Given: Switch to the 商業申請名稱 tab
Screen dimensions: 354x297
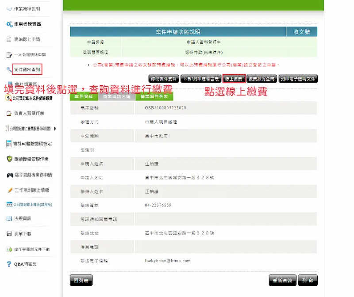Looking at the screenshot, I should point(117,96).
